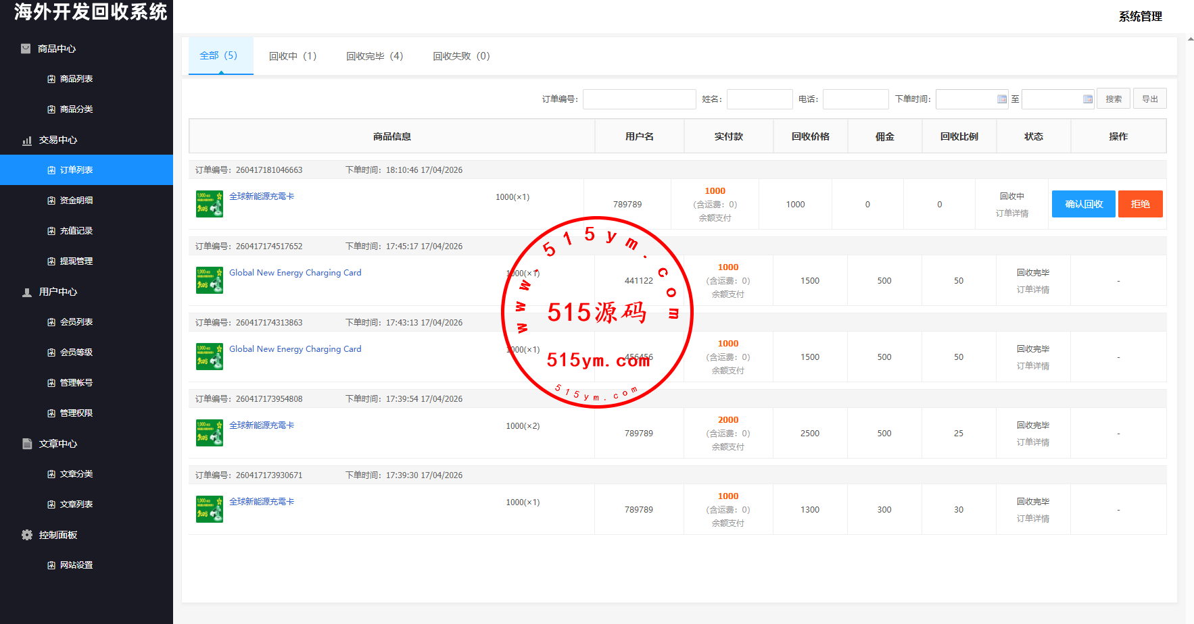
Task: Switch to the 回收完毕 (4) tab
Action: pos(375,56)
